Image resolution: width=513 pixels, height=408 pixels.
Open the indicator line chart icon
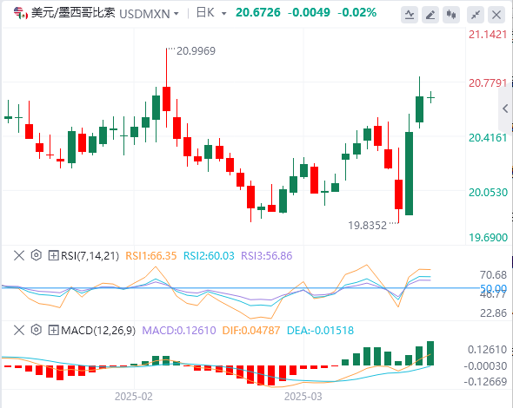click(410, 15)
